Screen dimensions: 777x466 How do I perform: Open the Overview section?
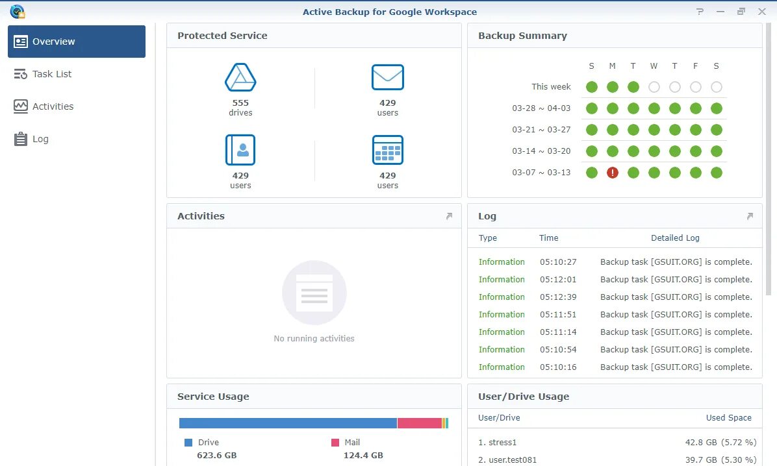76,42
